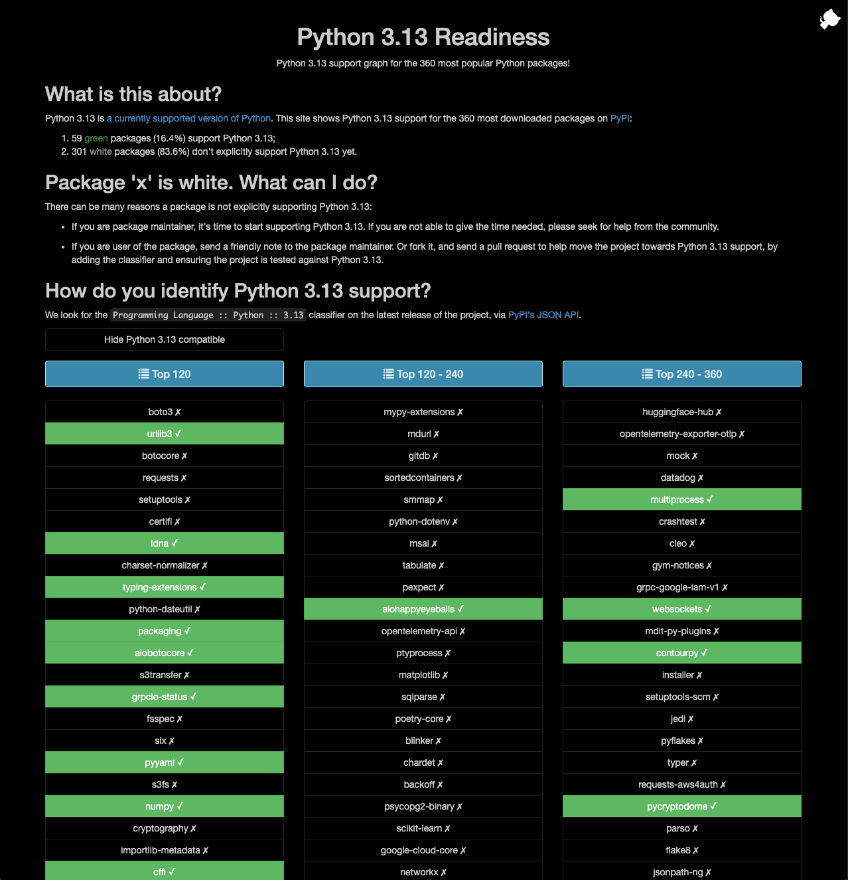The height and width of the screenshot is (880, 848).
Task: Click the green pycryptodome row
Action: click(x=682, y=806)
